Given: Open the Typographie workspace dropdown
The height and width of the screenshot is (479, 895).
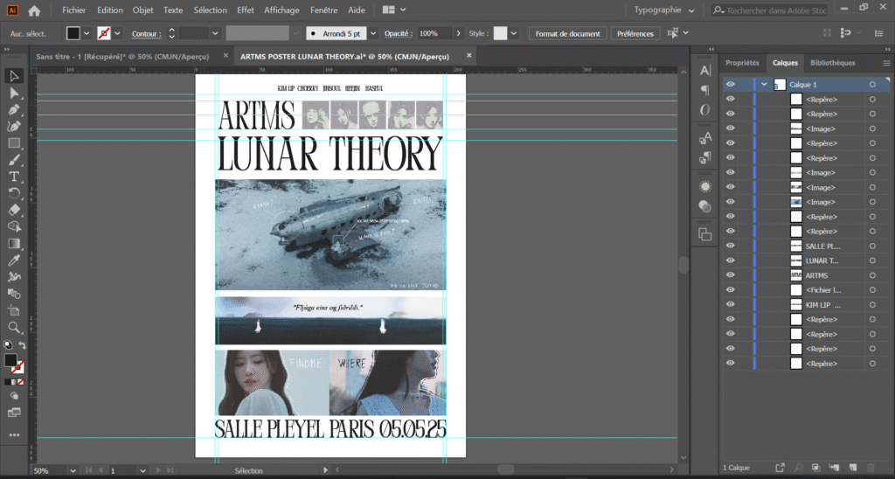Looking at the screenshot, I should (664, 10).
